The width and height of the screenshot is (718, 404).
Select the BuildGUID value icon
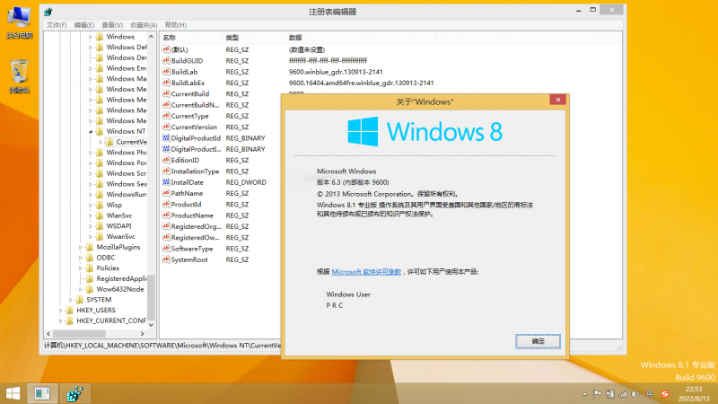[x=166, y=60]
